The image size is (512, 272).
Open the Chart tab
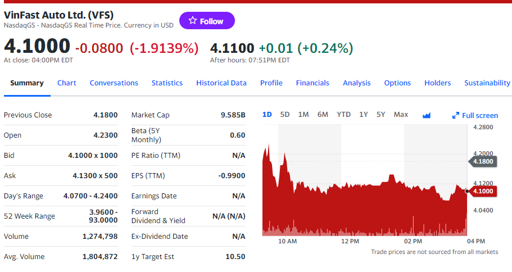click(66, 83)
